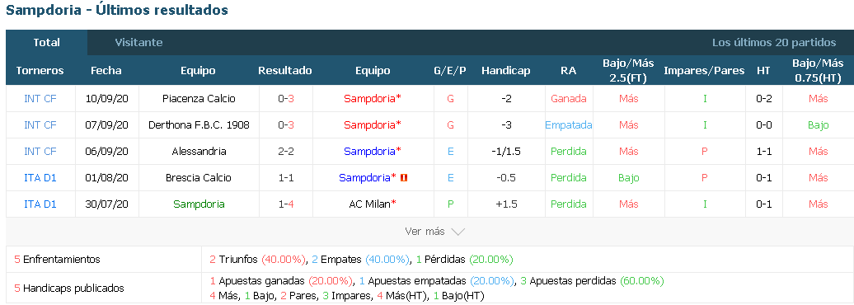Click the Ver más text

click(x=425, y=232)
